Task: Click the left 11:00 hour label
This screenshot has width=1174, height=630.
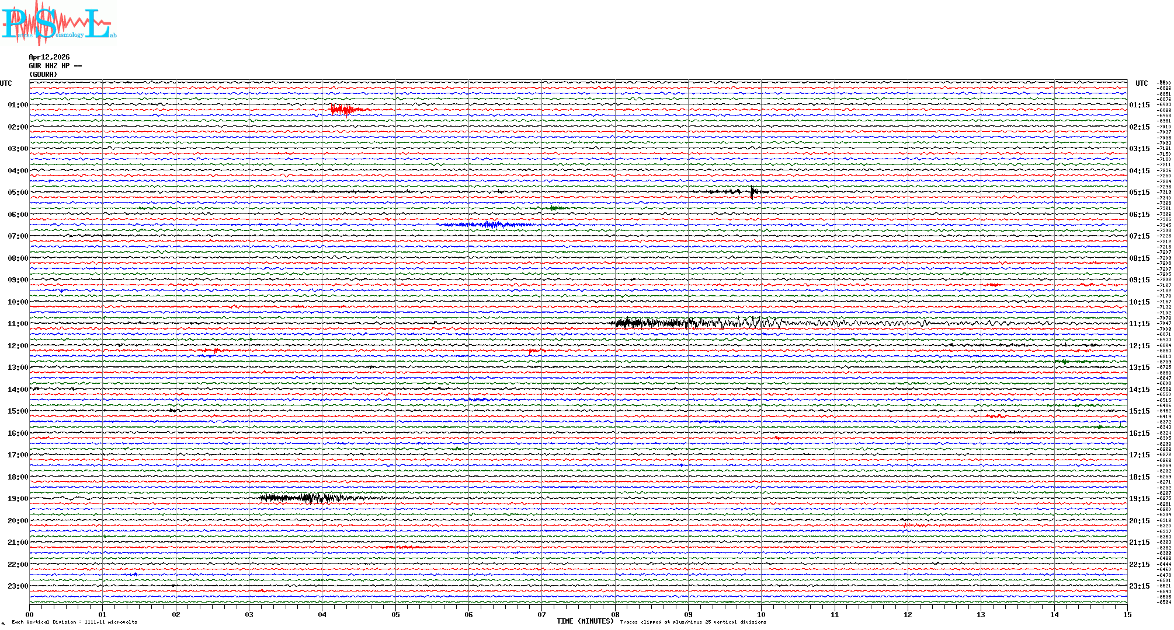Action: (x=18, y=324)
